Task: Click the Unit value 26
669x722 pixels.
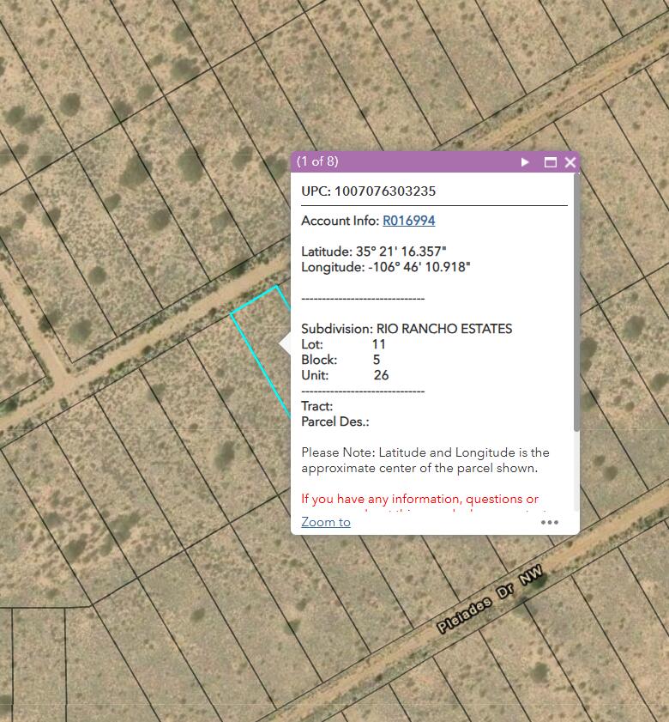Action: (x=381, y=375)
